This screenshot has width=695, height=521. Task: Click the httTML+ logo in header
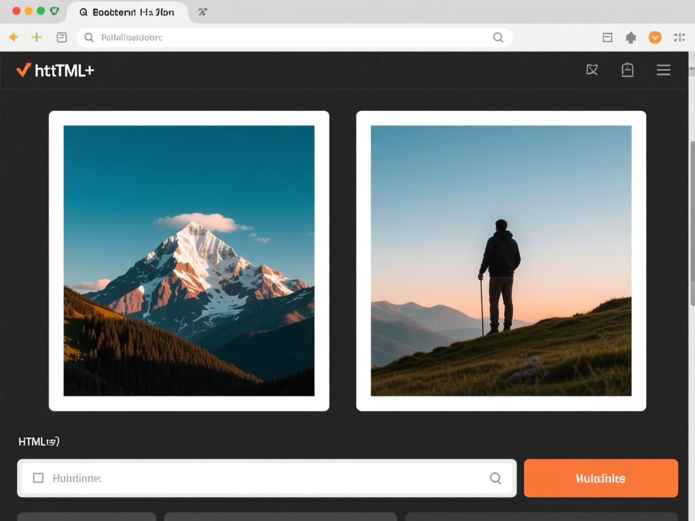tap(56, 70)
